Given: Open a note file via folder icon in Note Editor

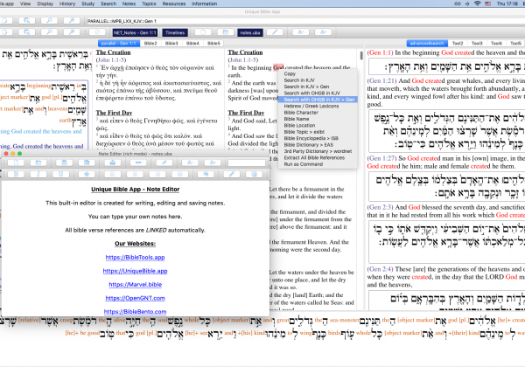Looking at the screenshot, I should point(38,163).
